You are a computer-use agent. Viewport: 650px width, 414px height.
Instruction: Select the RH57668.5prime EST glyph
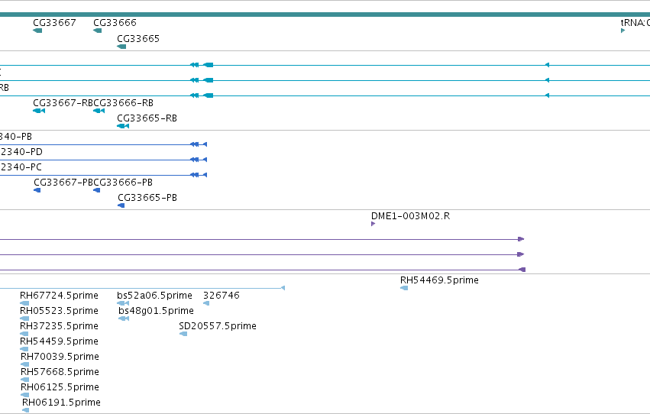(x=25, y=380)
